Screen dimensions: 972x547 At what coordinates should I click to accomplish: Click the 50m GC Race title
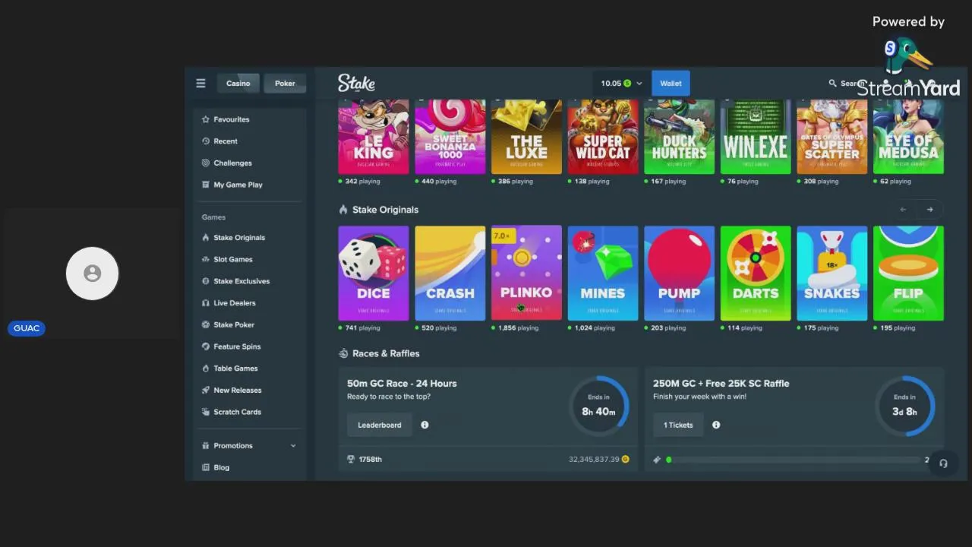pos(402,384)
